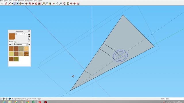This screenshot has width=184, height=103.
Task: Select the gray-green wood swatch
Action: tap(21, 49)
